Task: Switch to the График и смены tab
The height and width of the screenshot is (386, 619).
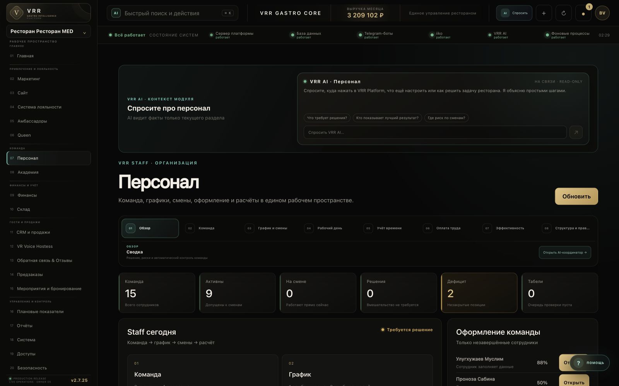Action: [268, 228]
